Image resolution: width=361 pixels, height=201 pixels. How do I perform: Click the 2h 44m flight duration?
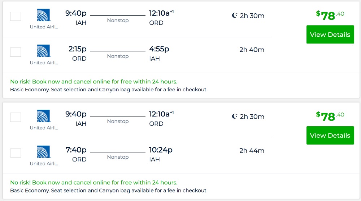coord(252,151)
